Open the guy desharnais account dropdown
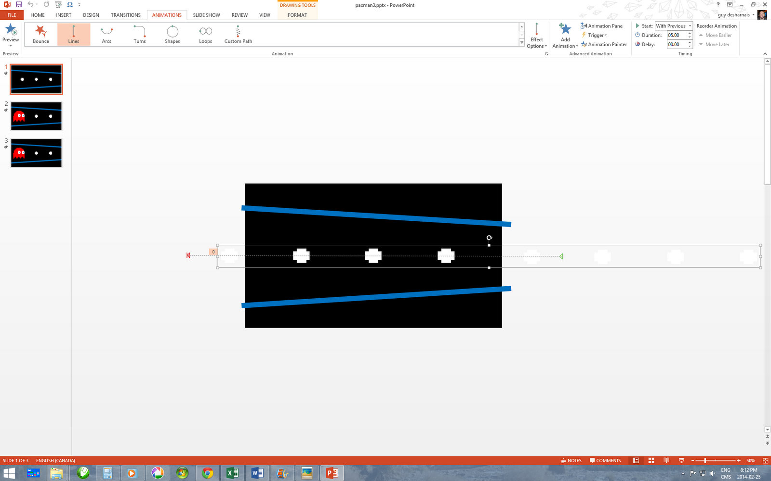This screenshot has width=771, height=481. point(736,15)
